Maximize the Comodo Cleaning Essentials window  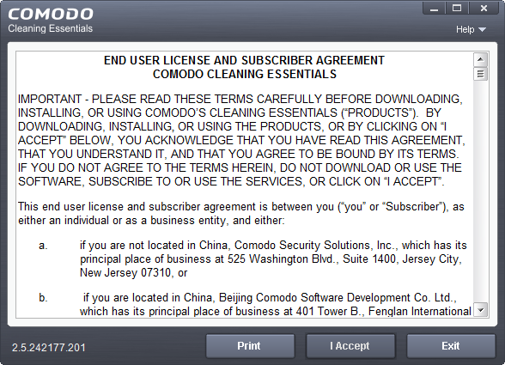pos(457,9)
